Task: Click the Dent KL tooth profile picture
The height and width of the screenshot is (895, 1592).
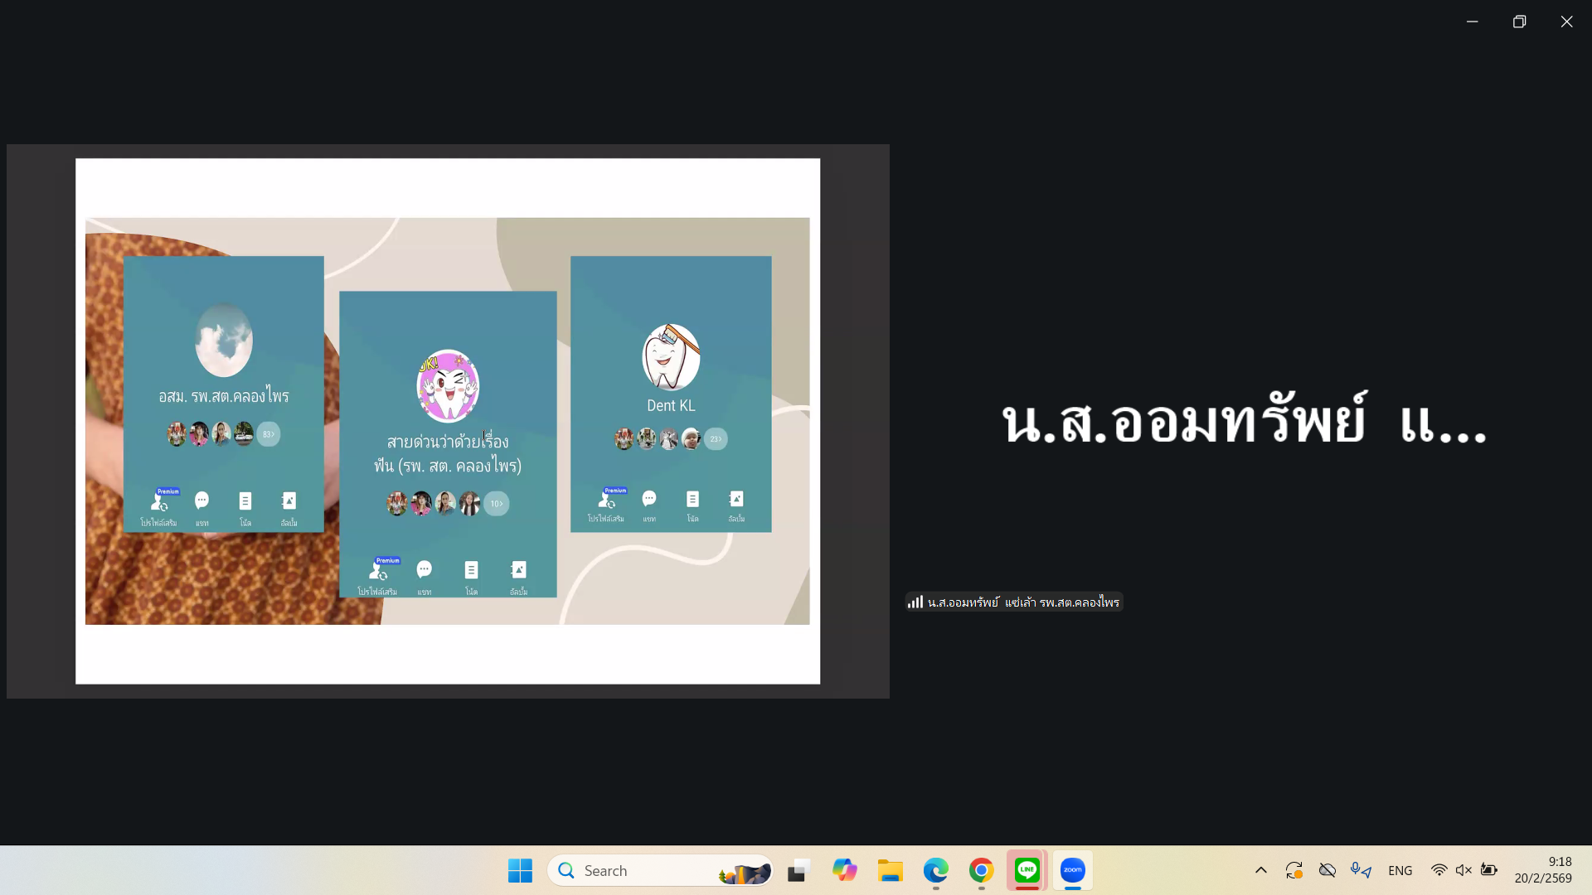Action: 671,357
